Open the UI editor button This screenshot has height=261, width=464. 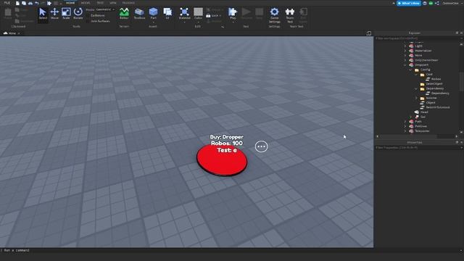point(167,14)
